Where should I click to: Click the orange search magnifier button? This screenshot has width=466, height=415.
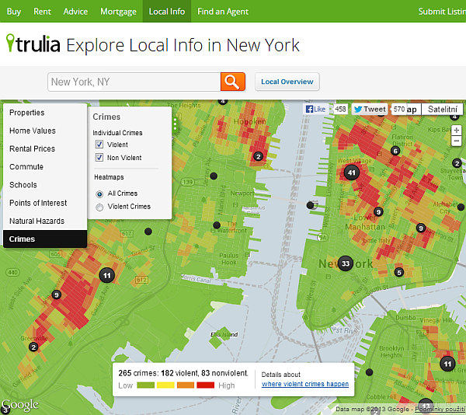(233, 82)
